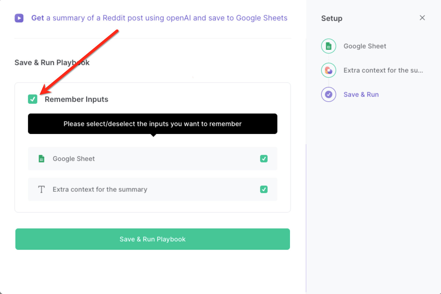Select Save & Run in the Setup sidebar
Viewport: 441px width, 294px height.
point(361,94)
